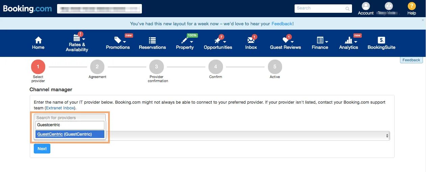Expand the Finance dropdown arrow
The height and width of the screenshot is (172, 426).
(x=327, y=41)
